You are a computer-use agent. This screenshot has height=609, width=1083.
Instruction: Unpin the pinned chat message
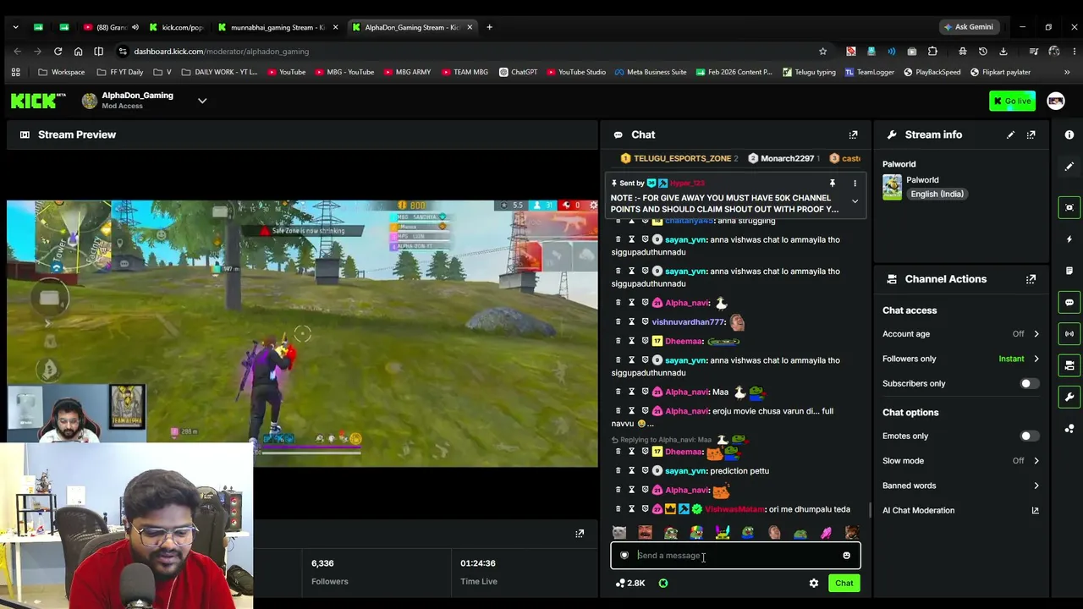click(x=832, y=183)
